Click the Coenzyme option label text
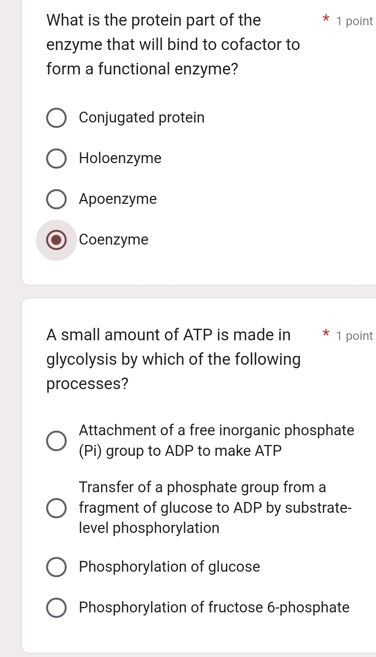Screen dimensions: 376x657 (113, 240)
